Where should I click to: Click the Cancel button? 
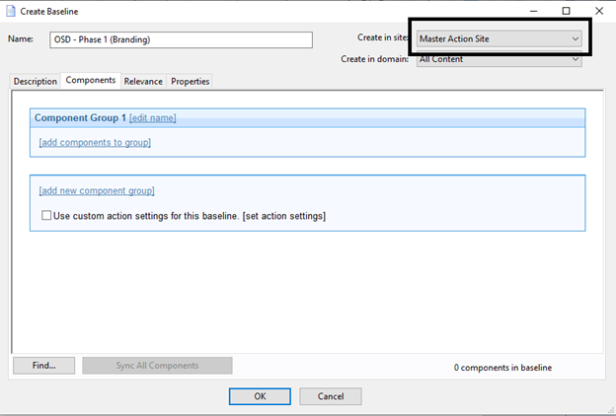click(x=331, y=396)
